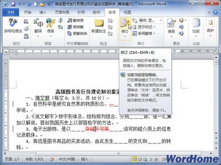The image size is (221, 165).
Task: Switch to the 引用 tab
Action: (x=81, y=12)
